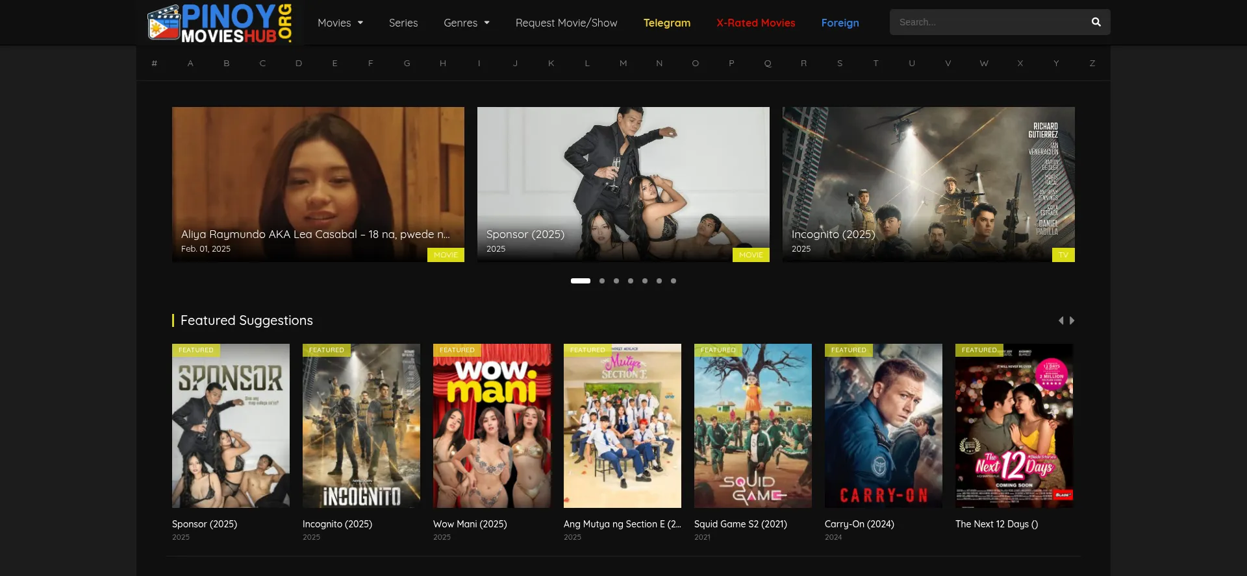The image size is (1247, 576).
Task: Open the Foreign menu item
Action: coord(840,23)
